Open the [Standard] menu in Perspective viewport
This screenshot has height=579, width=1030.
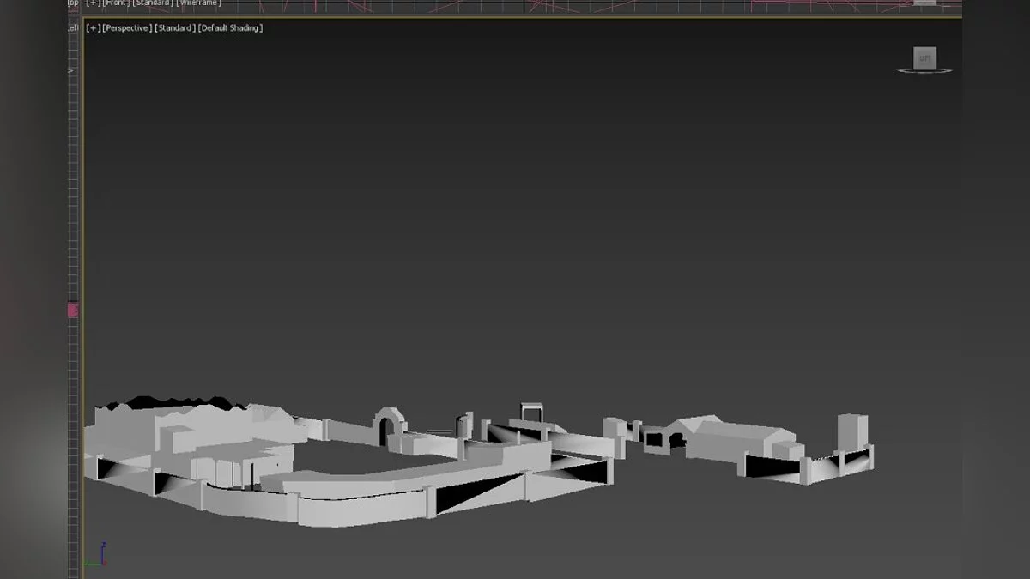click(x=174, y=28)
